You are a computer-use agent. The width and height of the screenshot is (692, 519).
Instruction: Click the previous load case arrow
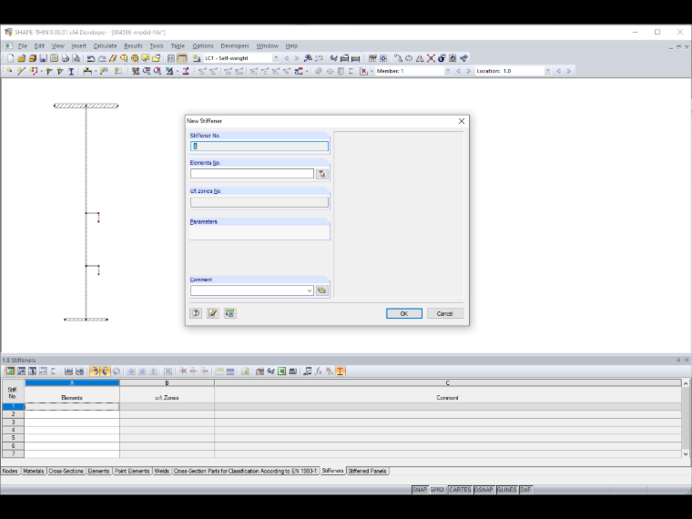pyautogui.click(x=287, y=58)
